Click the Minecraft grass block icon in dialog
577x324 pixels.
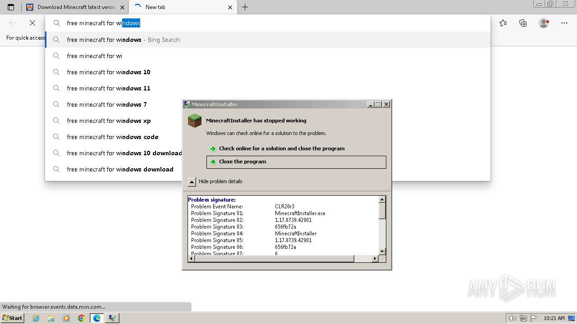click(195, 121)
